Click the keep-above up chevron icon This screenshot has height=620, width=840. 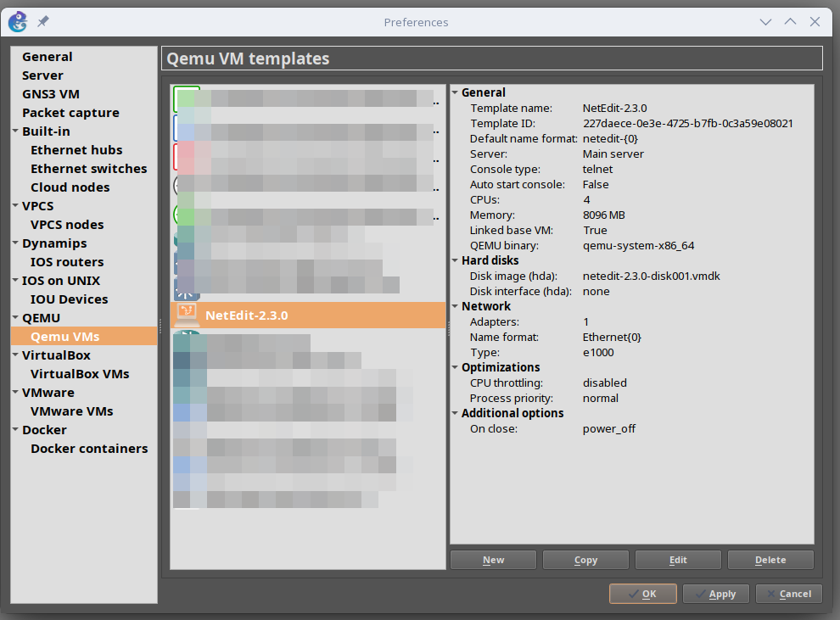coord(790,21)
